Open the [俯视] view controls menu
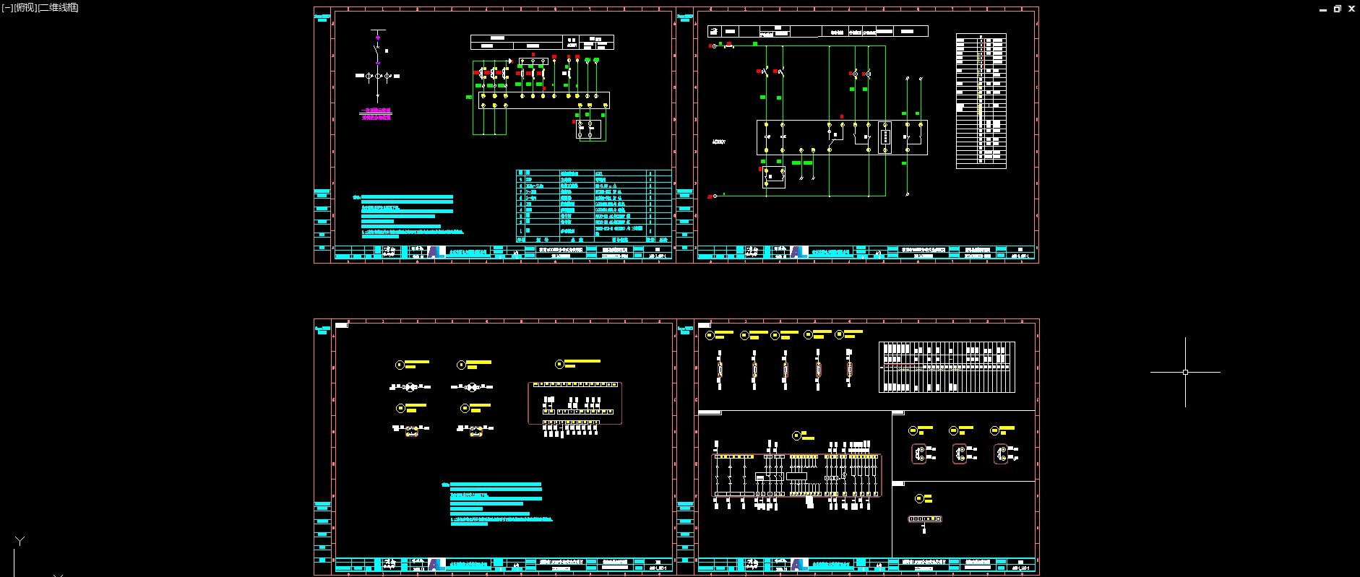Viewport: 1360px width, 577px height. pyautogui.click(x=25, y=8)
